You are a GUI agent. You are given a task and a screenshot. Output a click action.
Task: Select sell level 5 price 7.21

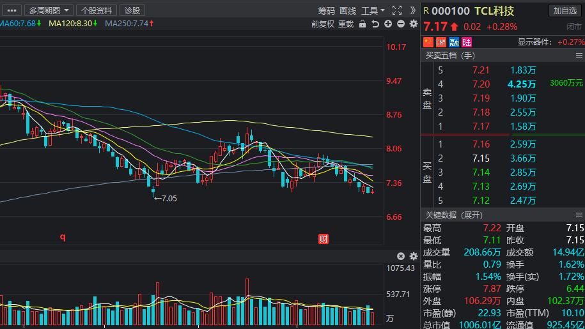tap(481, 70)
